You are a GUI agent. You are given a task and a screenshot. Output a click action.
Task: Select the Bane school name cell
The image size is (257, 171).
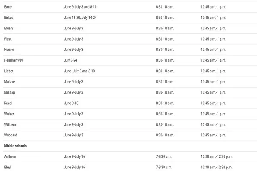8,7
